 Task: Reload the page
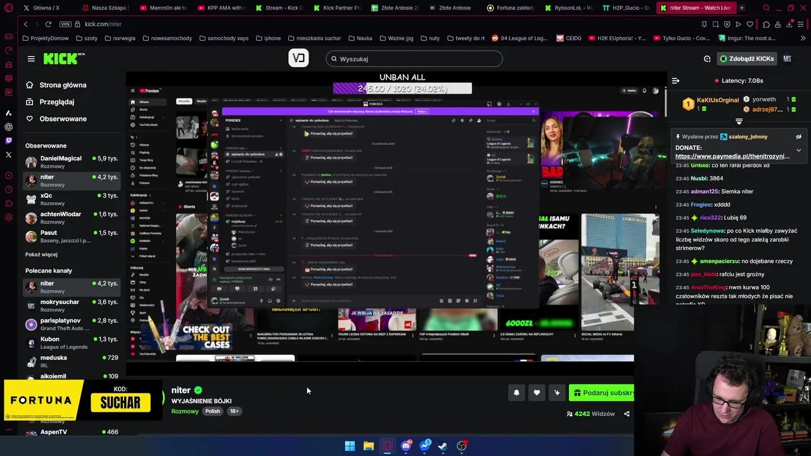pos(48,24)
